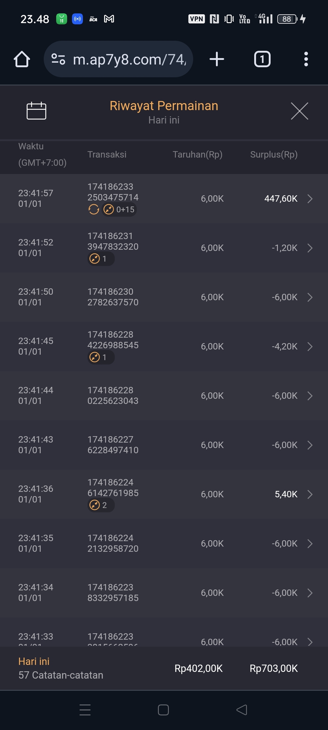Expand details for the 447,60K surplus entry

tap(310, 199)
